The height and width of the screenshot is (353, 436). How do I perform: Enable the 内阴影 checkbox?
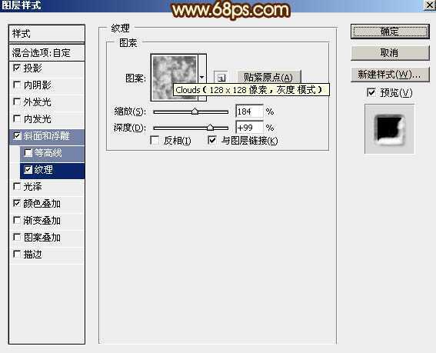point(17,85)
